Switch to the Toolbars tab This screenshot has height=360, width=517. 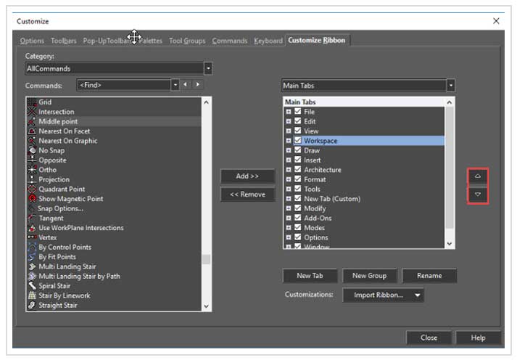click(x=64, y=41)
